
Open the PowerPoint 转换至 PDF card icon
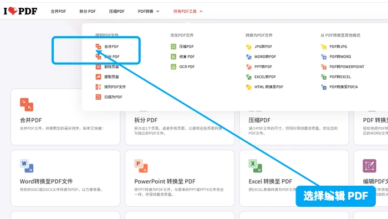click(141, 166)
